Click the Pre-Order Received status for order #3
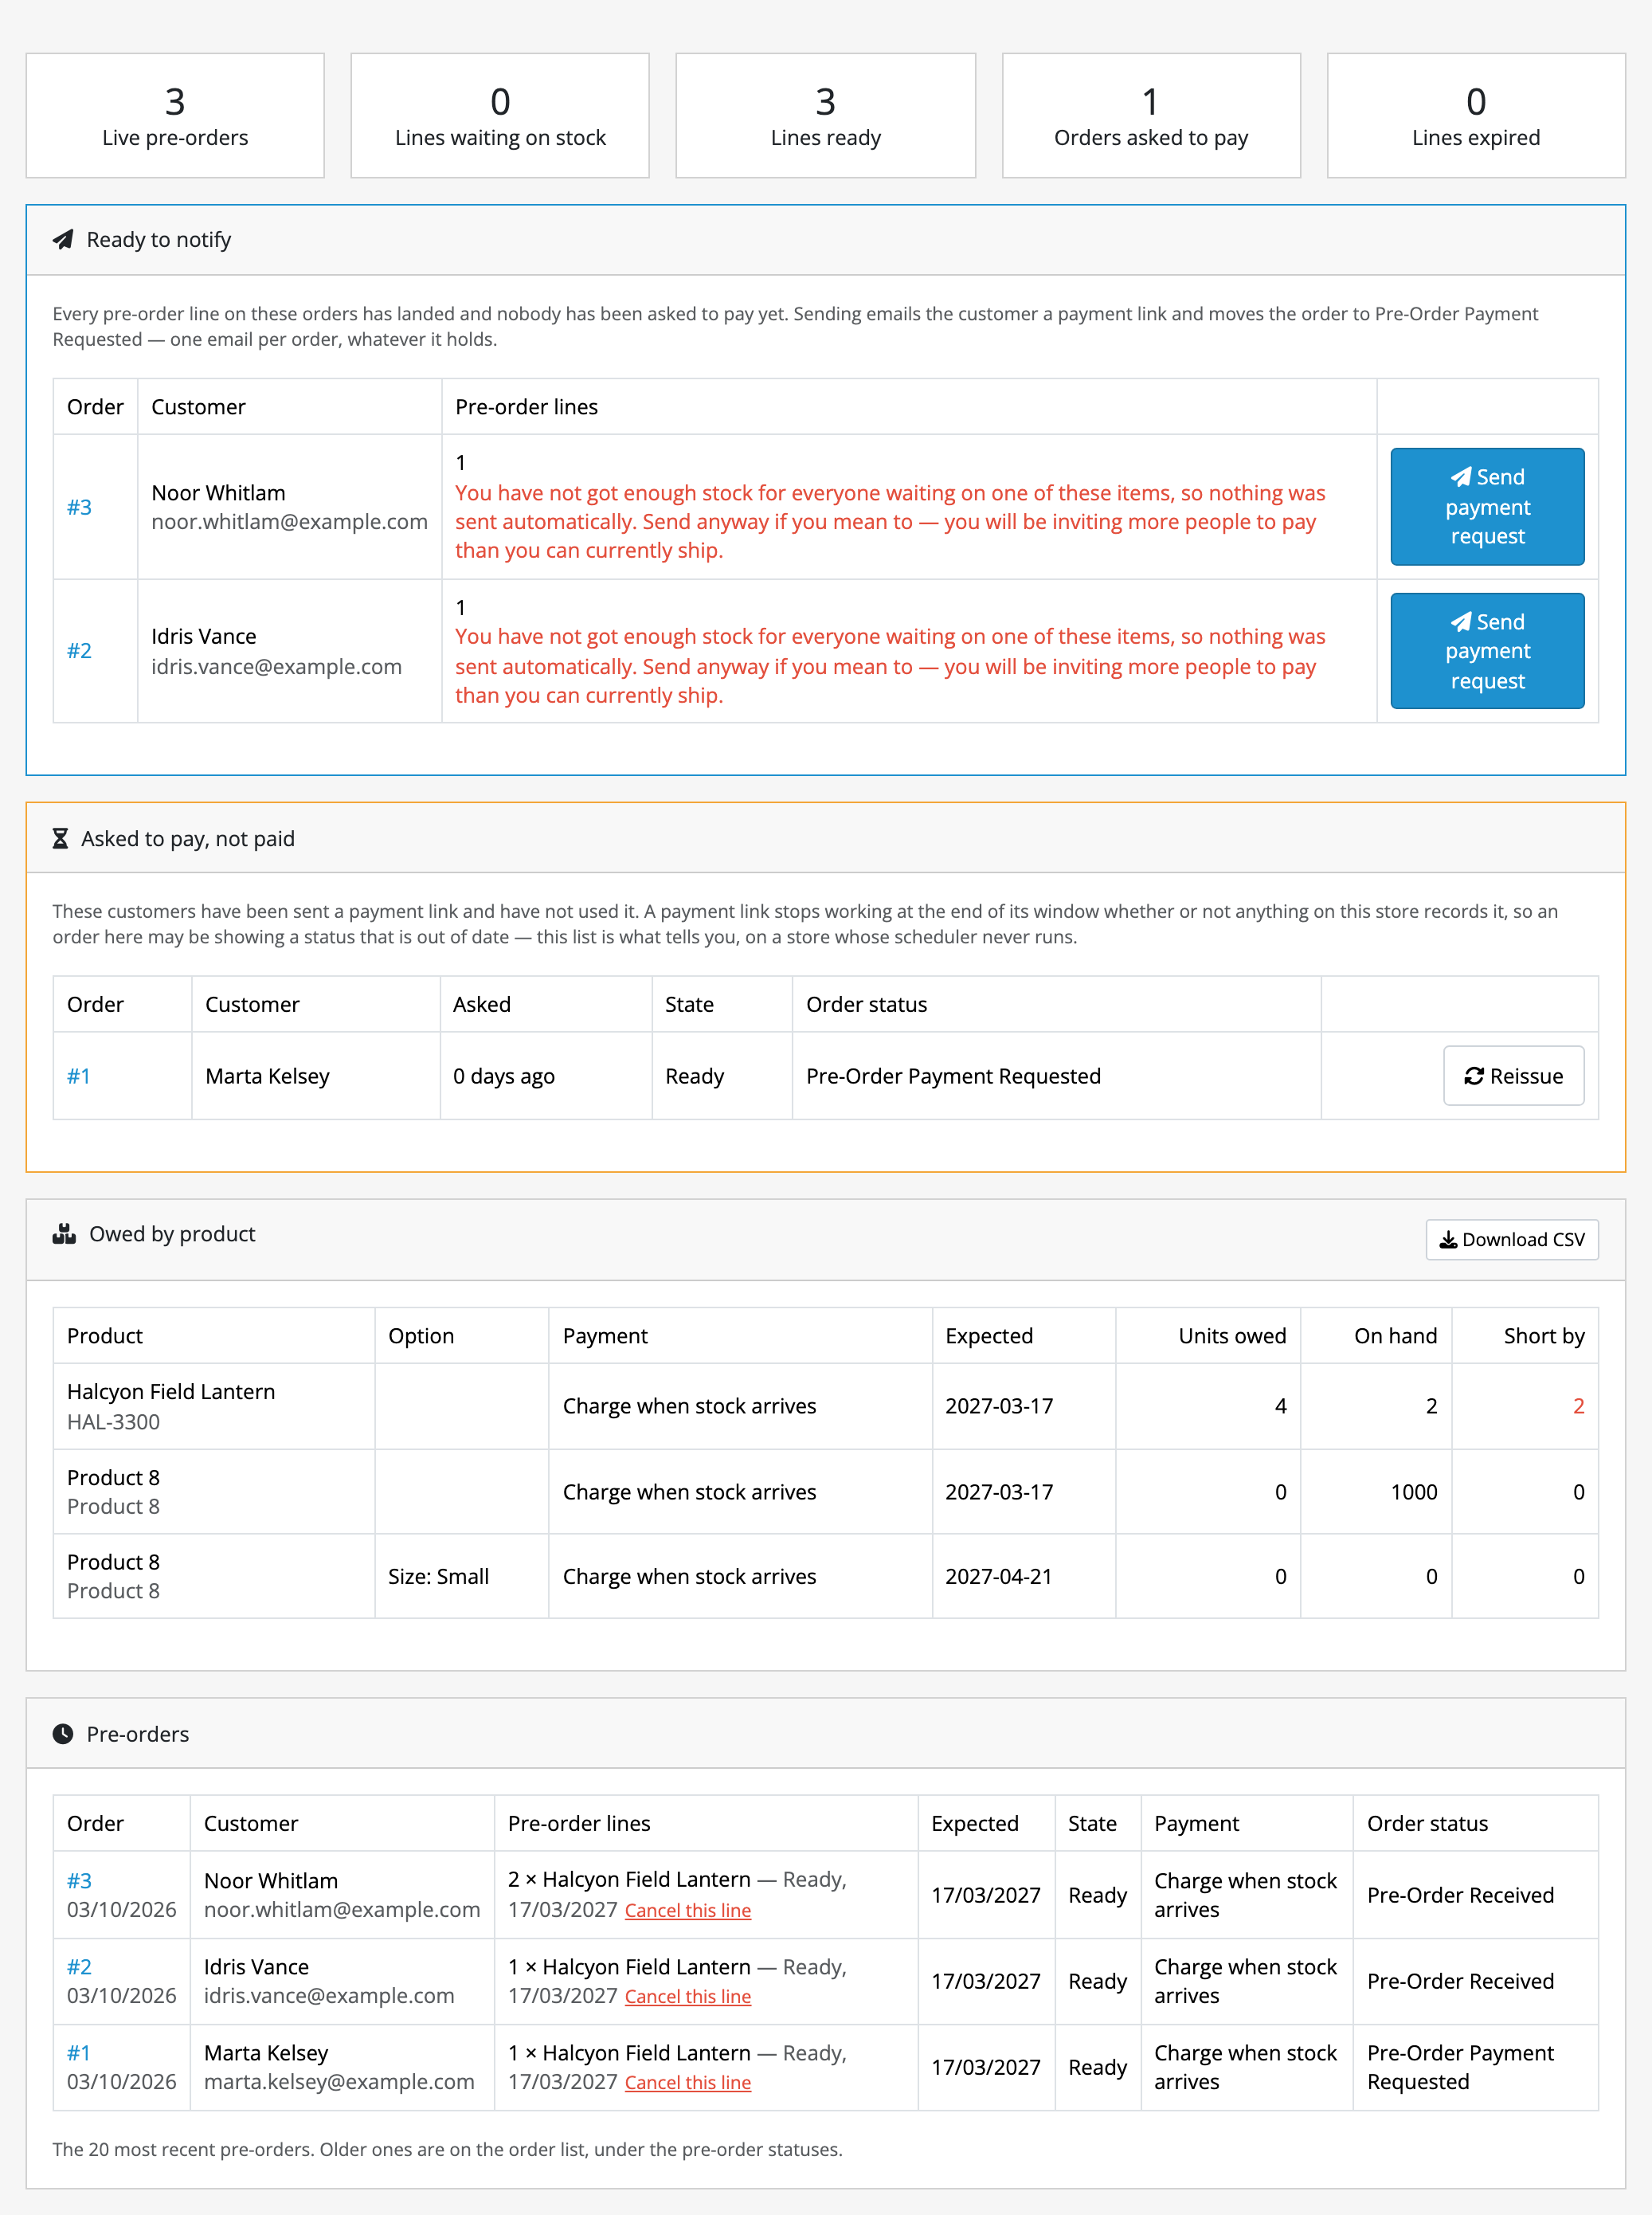The height and width of the screenshot is (2215, 1652). click(x=1460, y=1895)
